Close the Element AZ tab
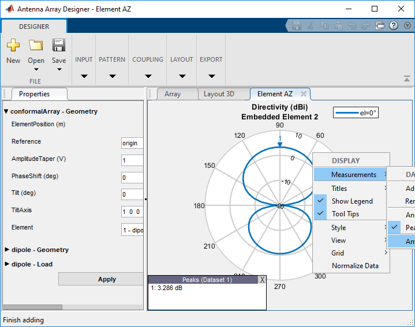The height and width of the screenshot is (327, 415). coord(304,94)
